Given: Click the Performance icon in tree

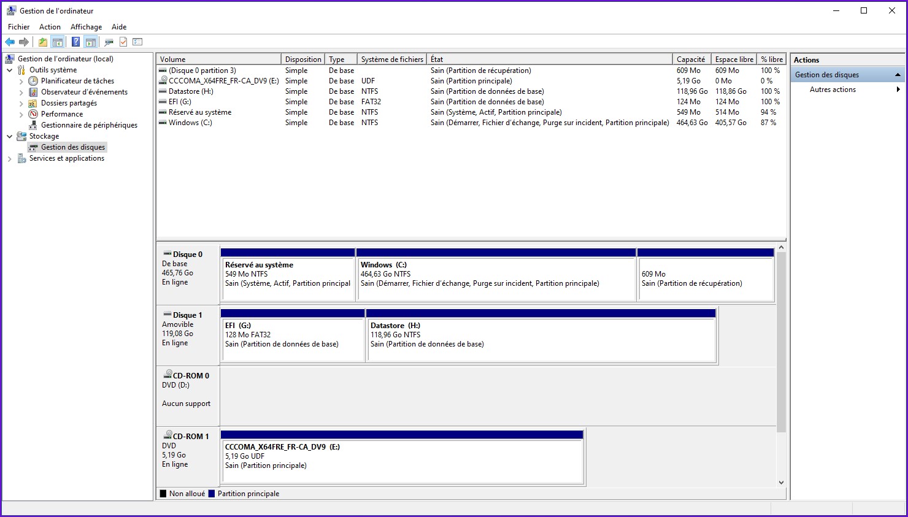Looking at the screenshot, I should [x=33, y=114].
